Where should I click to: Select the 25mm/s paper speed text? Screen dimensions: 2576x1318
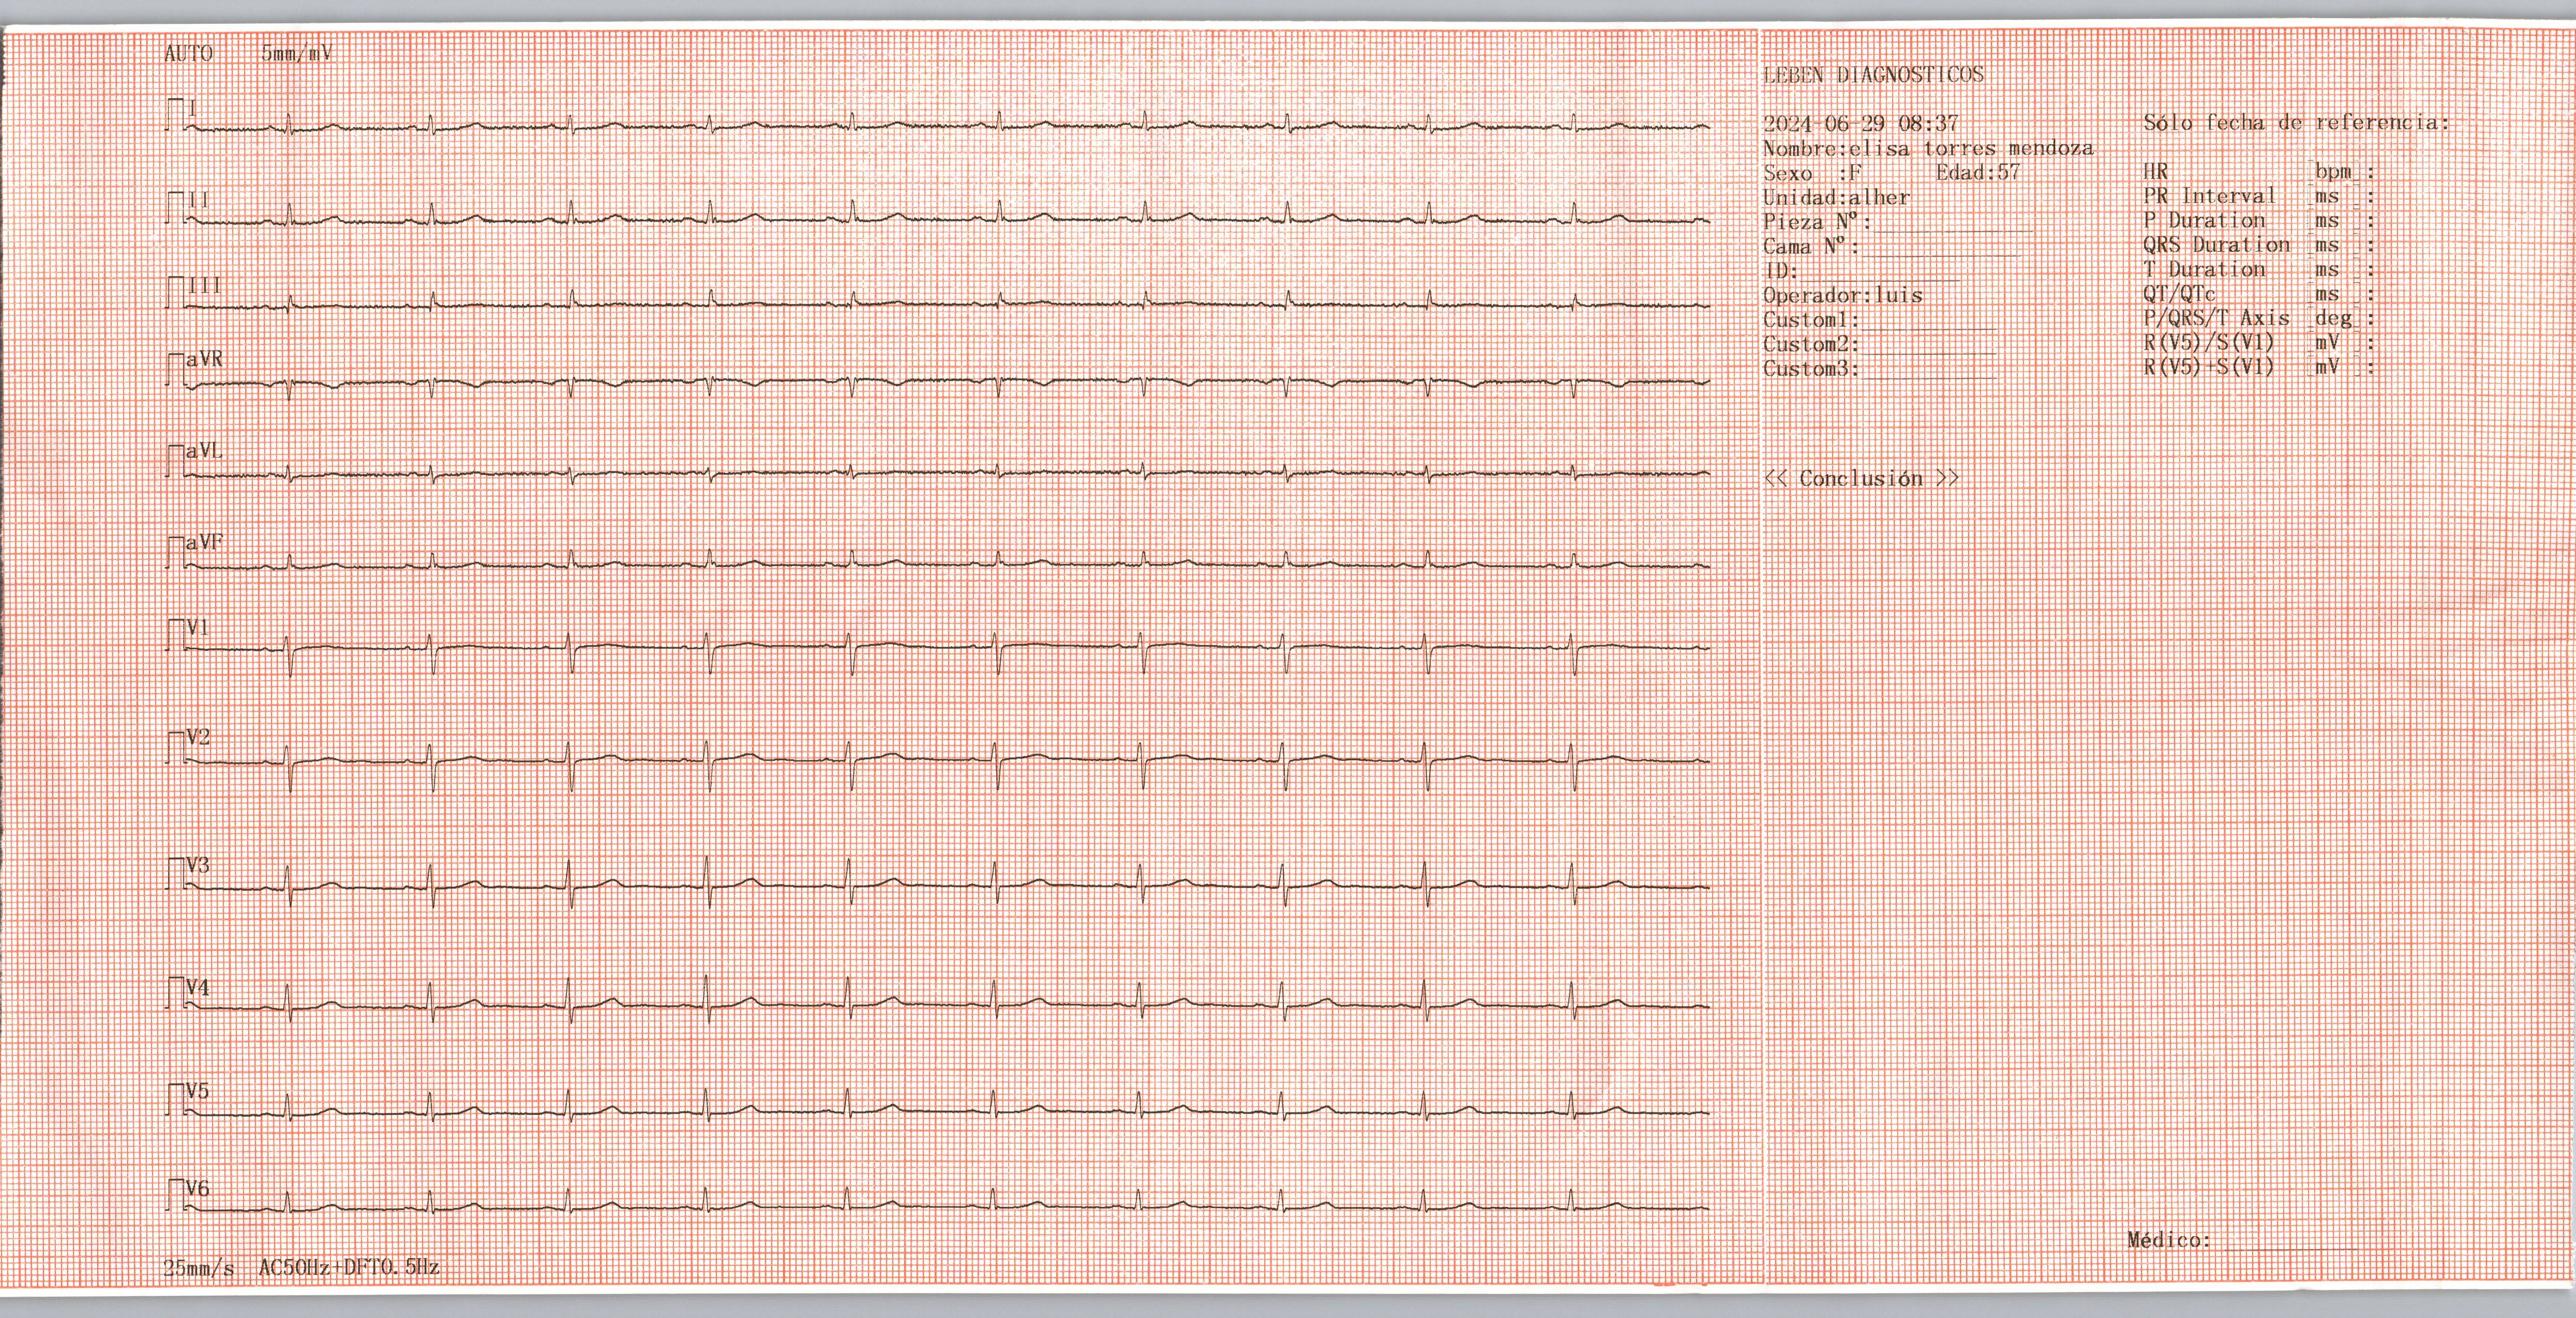[199, 1268]
